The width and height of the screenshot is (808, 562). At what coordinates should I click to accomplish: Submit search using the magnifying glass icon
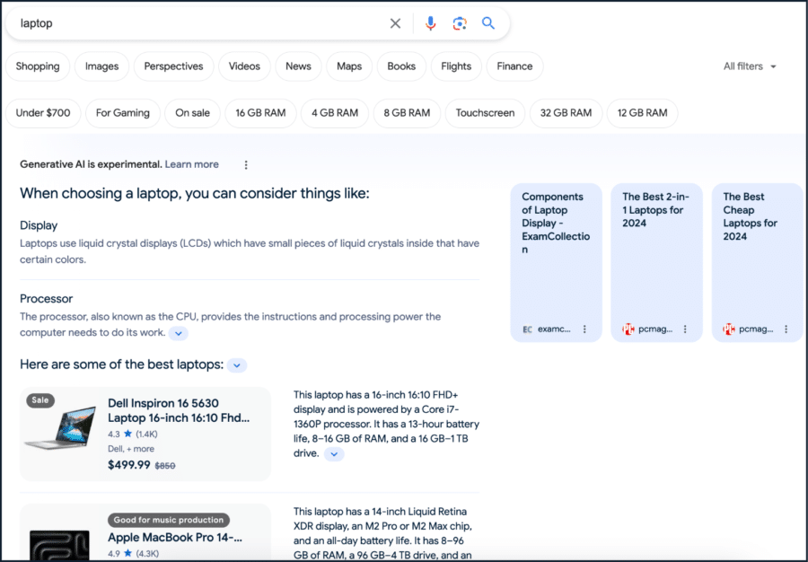tap(488, 23)
